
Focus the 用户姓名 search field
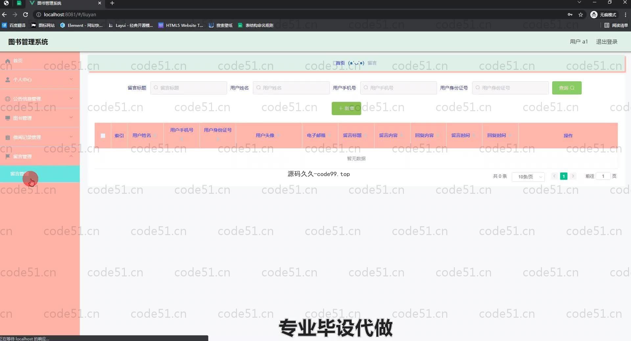(291, 88)
